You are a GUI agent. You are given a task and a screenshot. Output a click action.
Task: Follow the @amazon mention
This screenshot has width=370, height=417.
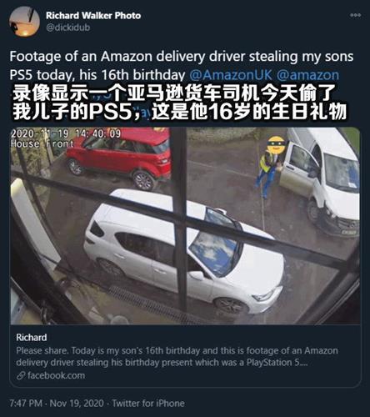[x=308, y=75]
